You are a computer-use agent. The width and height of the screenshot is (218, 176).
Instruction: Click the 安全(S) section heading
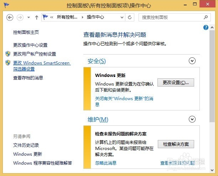tap(97, 61)
